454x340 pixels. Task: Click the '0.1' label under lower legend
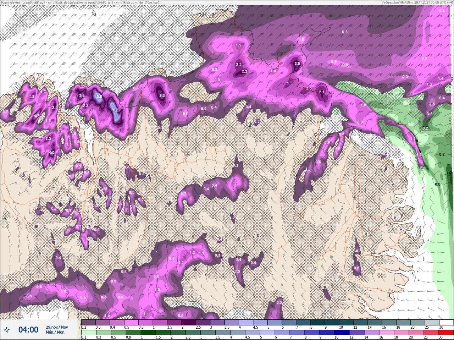[x=84, y=338]
